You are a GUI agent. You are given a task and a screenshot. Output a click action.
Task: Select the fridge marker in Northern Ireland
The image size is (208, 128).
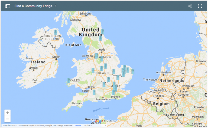pos(56,32)
